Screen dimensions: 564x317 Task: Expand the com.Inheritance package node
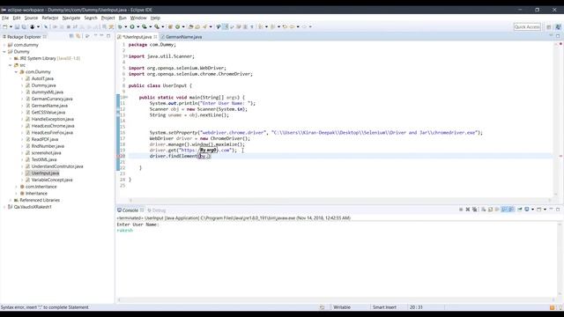pos(16,187)
